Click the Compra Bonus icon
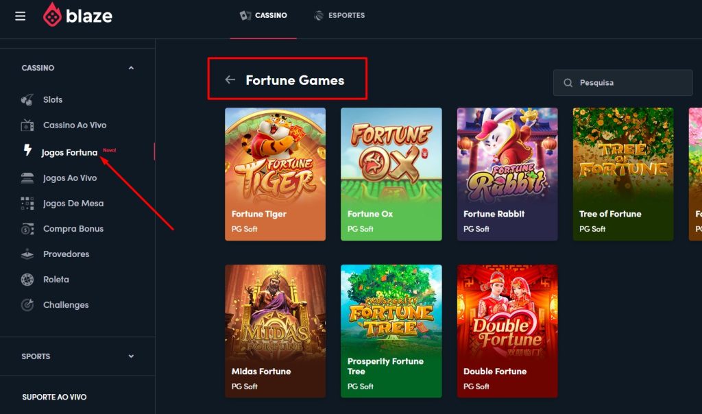This screenshot has height=414, width=702. click(x=27, y=229)
